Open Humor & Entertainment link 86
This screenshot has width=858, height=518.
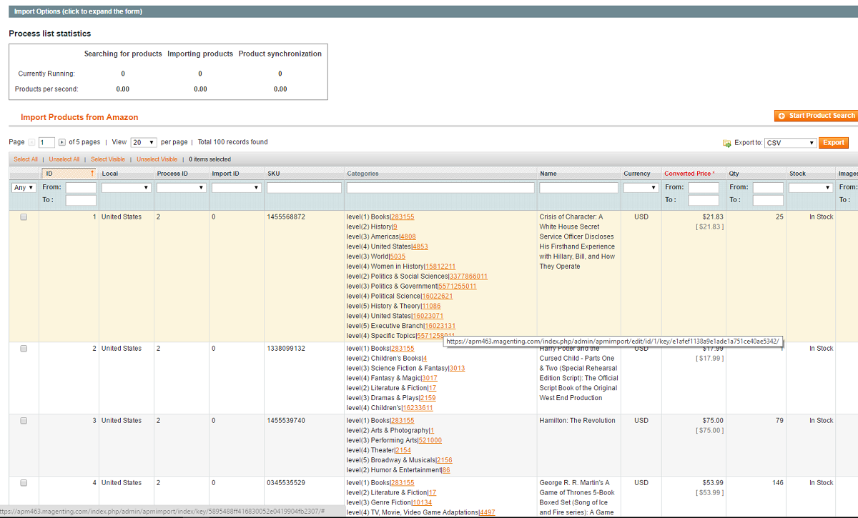446,471
